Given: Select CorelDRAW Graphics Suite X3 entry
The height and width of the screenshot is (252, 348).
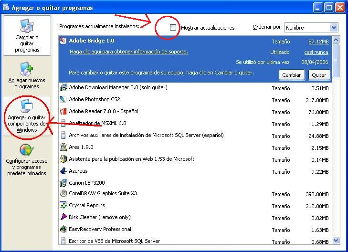Looking at the screenshot, I should click(195, 194).
